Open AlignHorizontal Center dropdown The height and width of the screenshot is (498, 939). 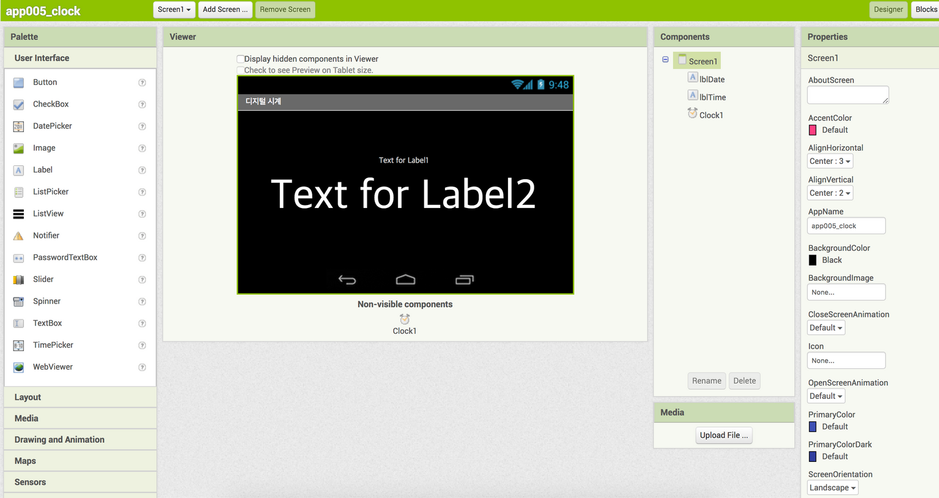pos(830,162)
